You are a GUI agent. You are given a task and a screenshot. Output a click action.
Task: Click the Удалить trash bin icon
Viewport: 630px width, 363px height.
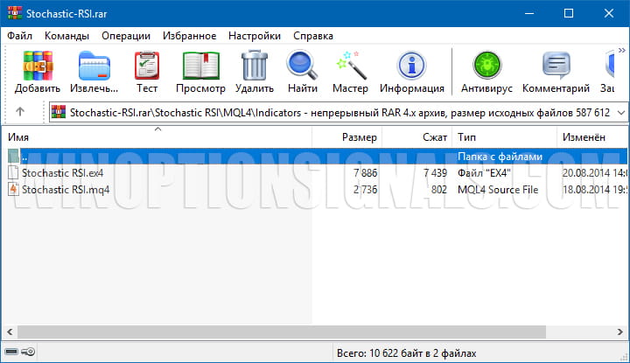pos(255,72)
